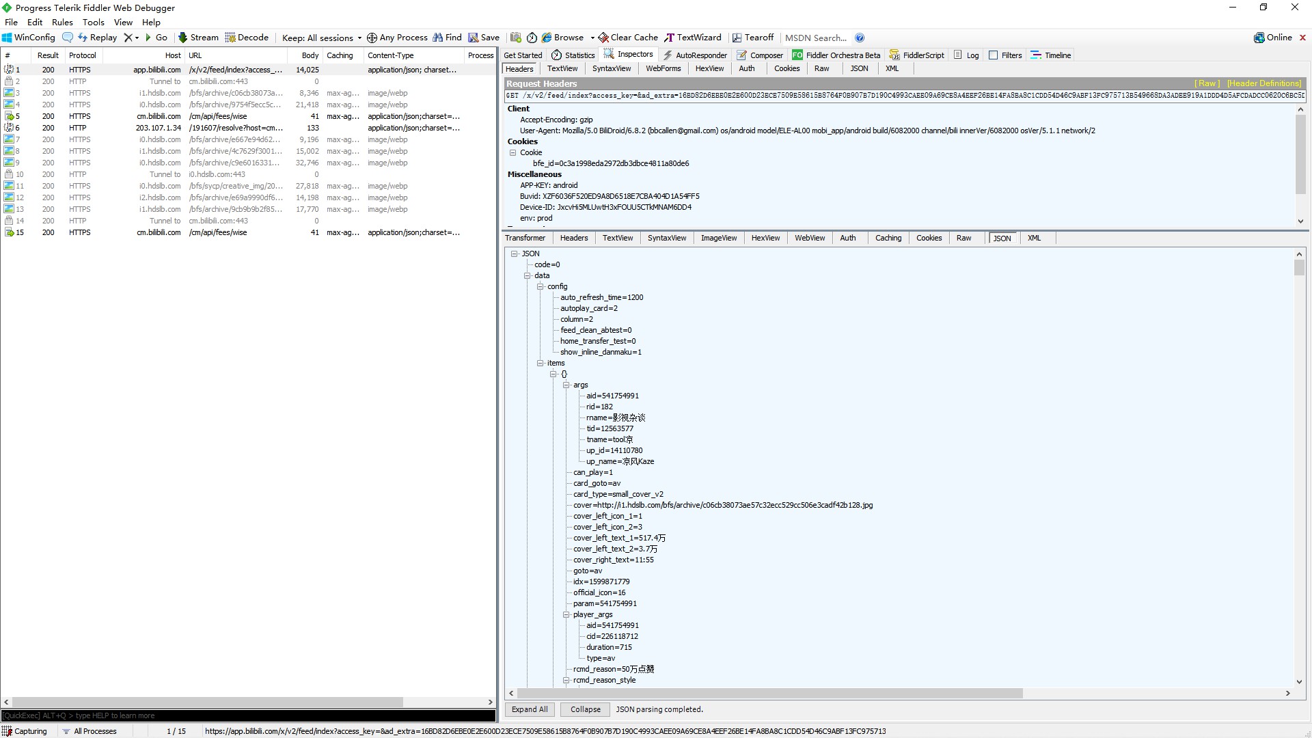Toggle Stream mode in toolbar
This screenshot has height=738, width=1312.
[198, 38]
